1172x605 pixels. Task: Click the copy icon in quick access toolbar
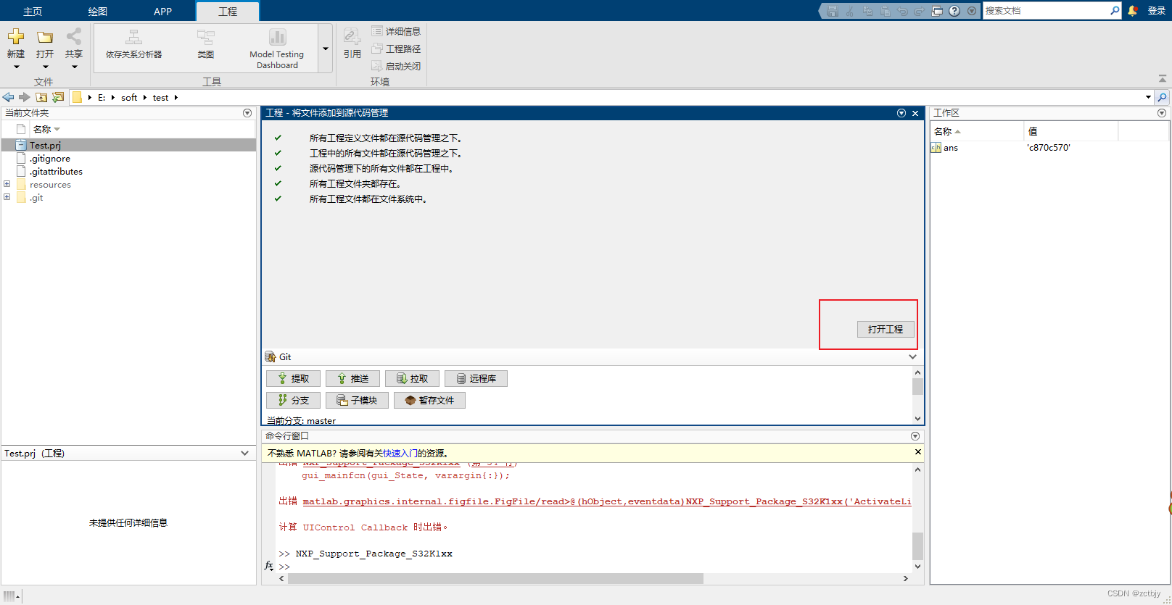point(867,11)
